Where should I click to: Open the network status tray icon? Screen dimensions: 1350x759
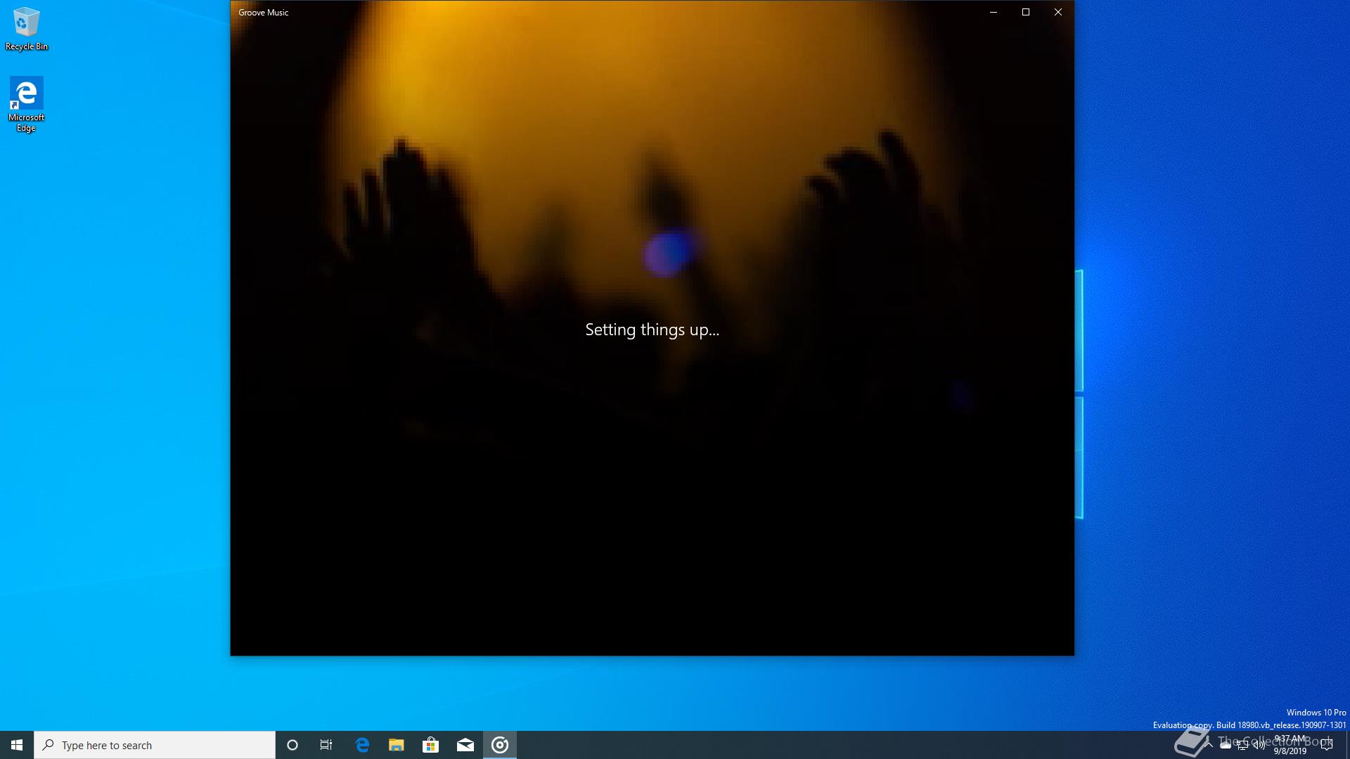coord(1242,745)
